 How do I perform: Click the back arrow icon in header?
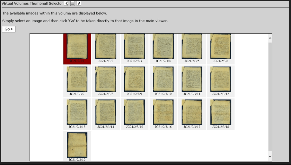pos(66,3)
